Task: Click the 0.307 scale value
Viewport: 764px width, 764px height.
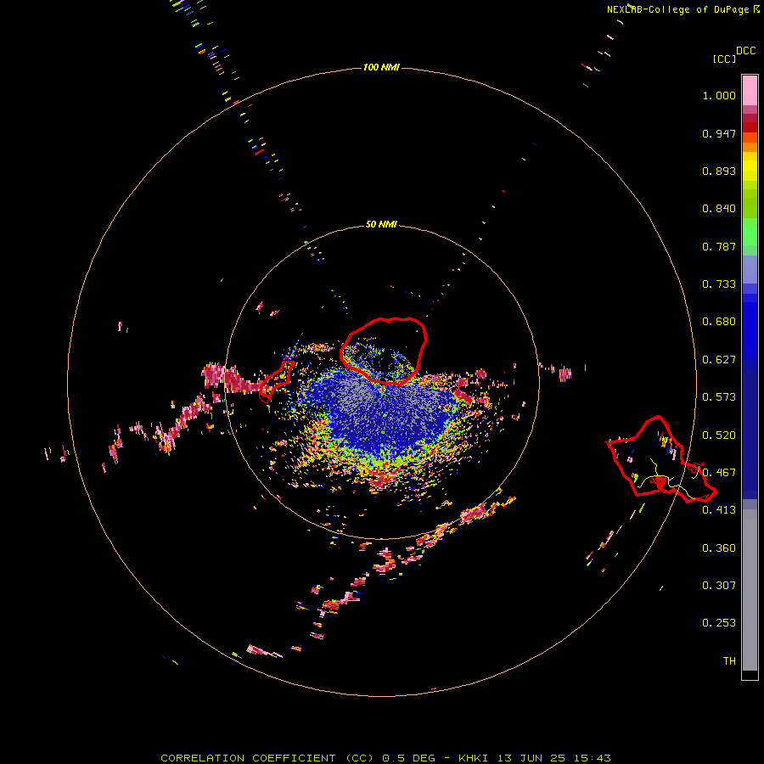Action: [719, 586]
